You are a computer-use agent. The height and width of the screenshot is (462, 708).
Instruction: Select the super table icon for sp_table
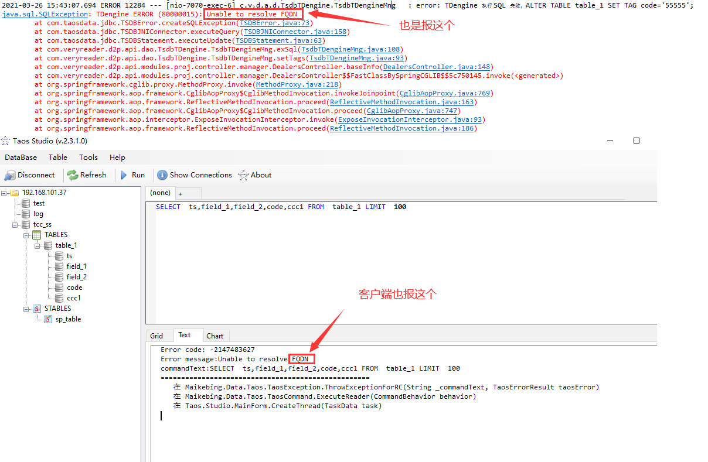[47, 319]
